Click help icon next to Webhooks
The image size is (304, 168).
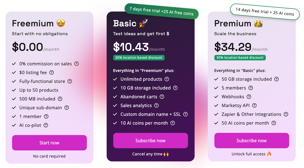click(249, 97)
